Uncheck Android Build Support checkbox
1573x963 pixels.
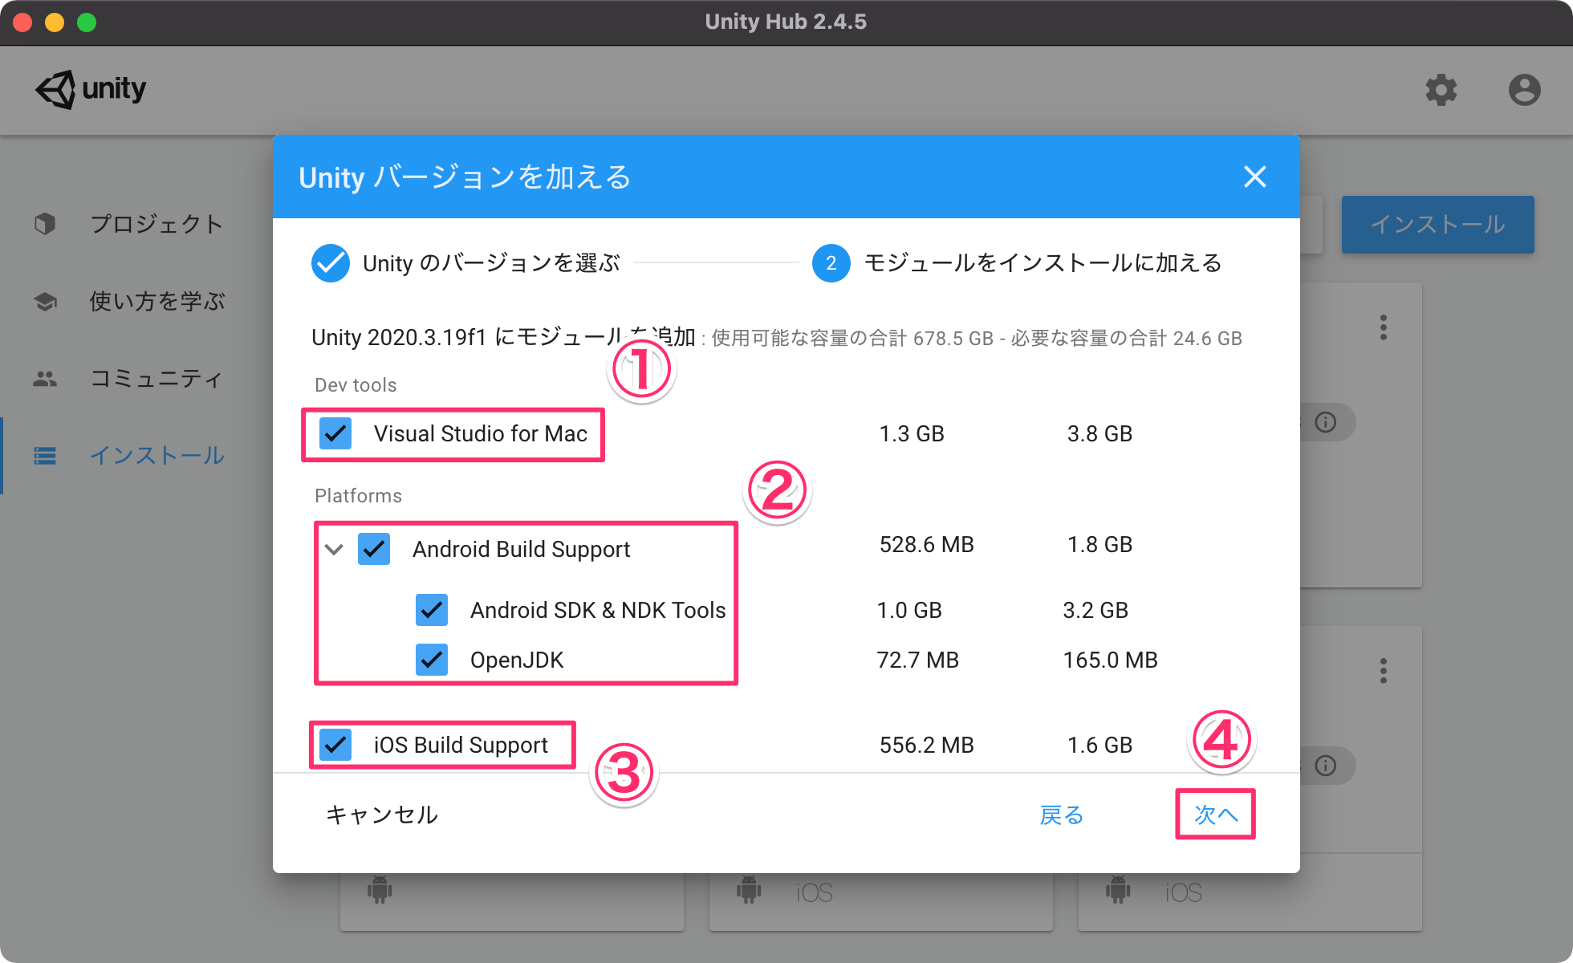[x=374, y=549]
